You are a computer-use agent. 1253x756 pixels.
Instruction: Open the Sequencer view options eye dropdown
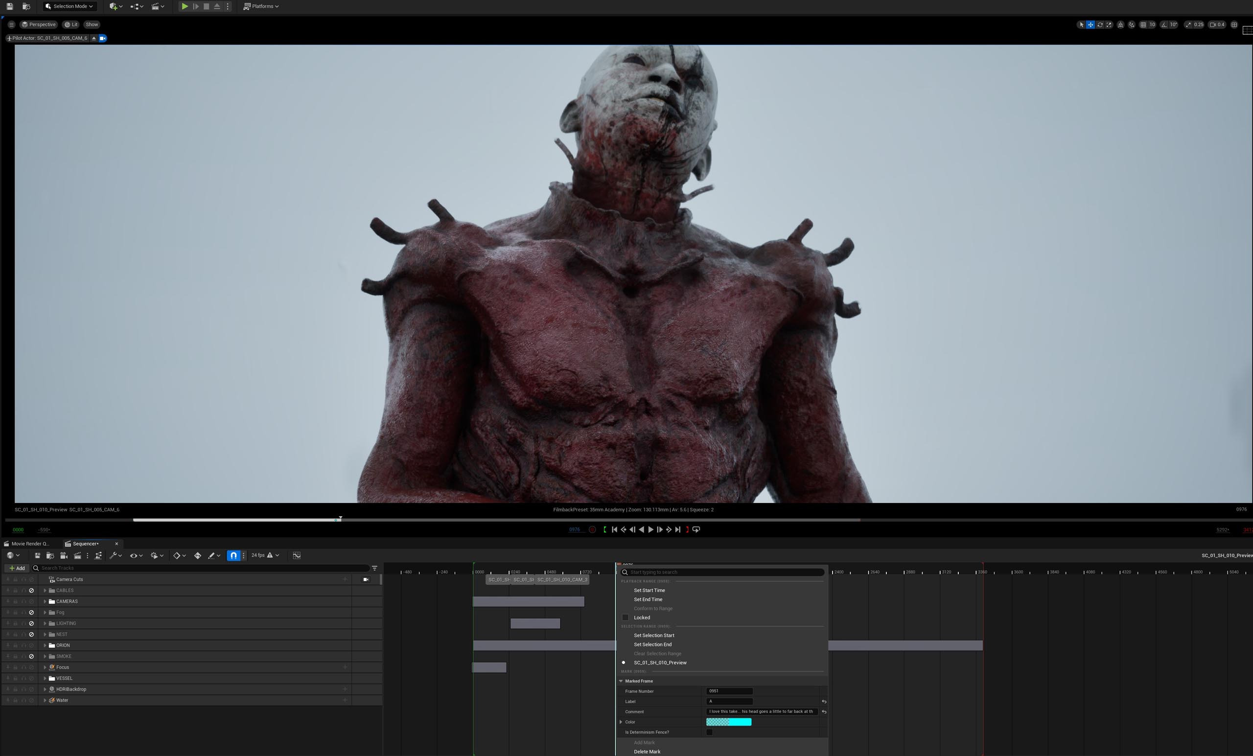click(136, 555)
